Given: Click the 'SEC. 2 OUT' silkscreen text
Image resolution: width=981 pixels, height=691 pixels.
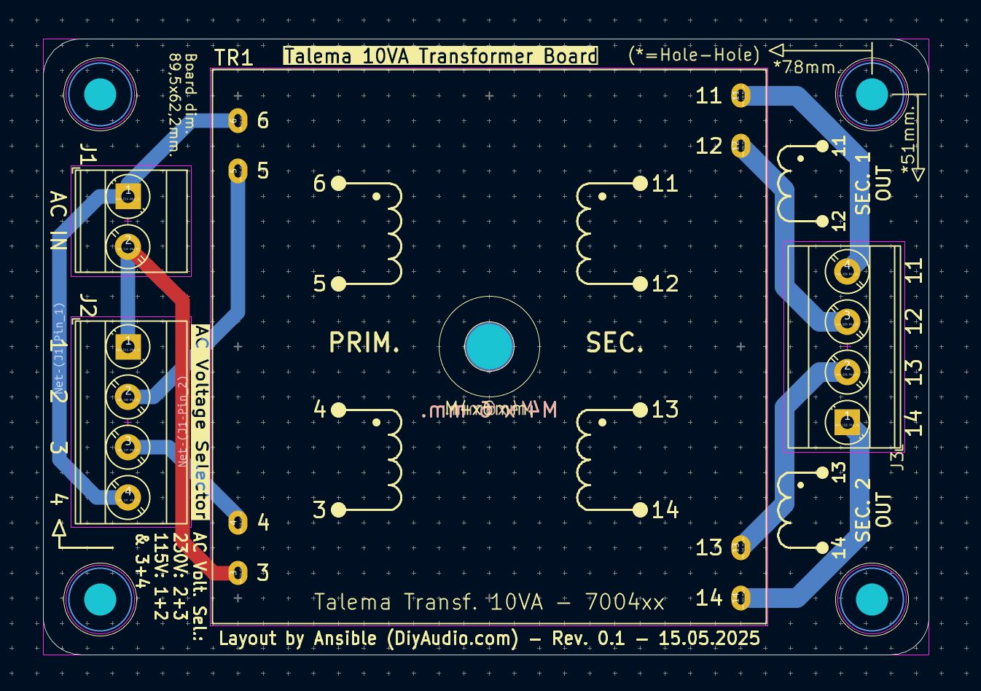Looking at the screenshot, I should point(872,510).
